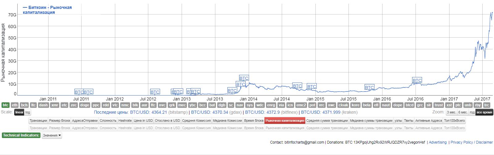Switch to Hashrate chart in top row

pos(125,120)
